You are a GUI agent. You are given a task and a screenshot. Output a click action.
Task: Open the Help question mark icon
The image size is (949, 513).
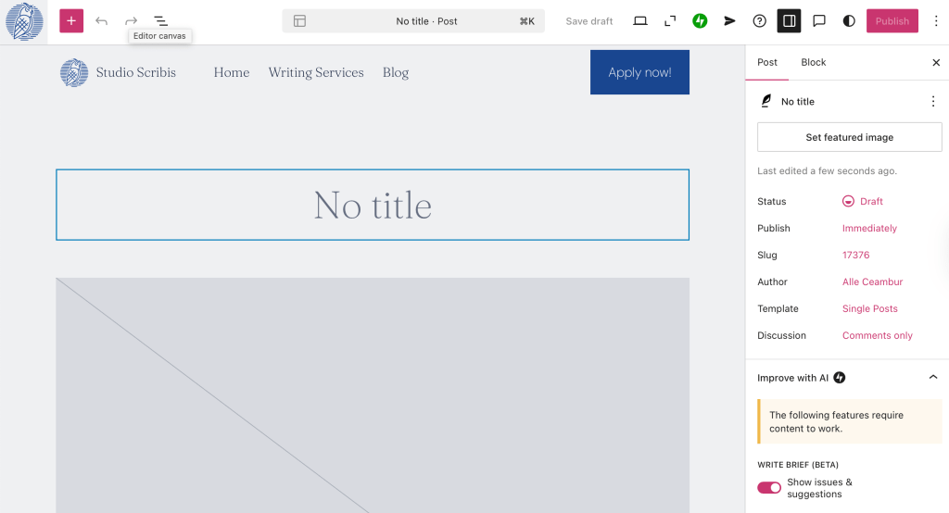759,21
